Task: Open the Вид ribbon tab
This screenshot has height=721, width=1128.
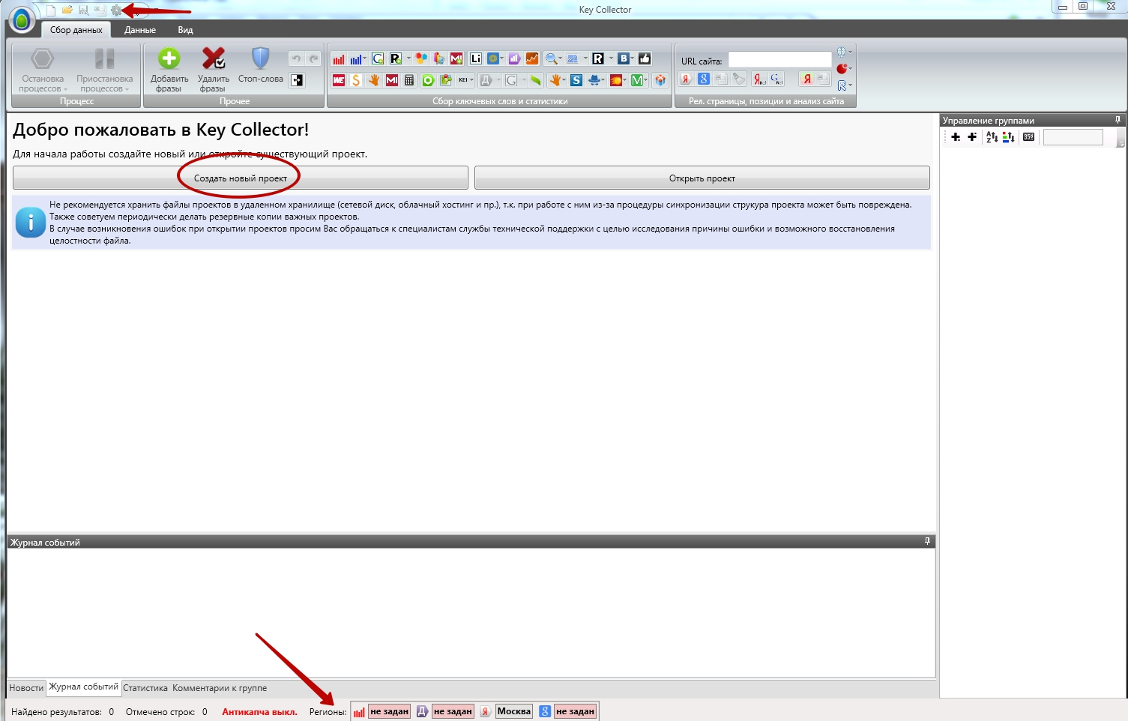Action: tap(185, 30)
